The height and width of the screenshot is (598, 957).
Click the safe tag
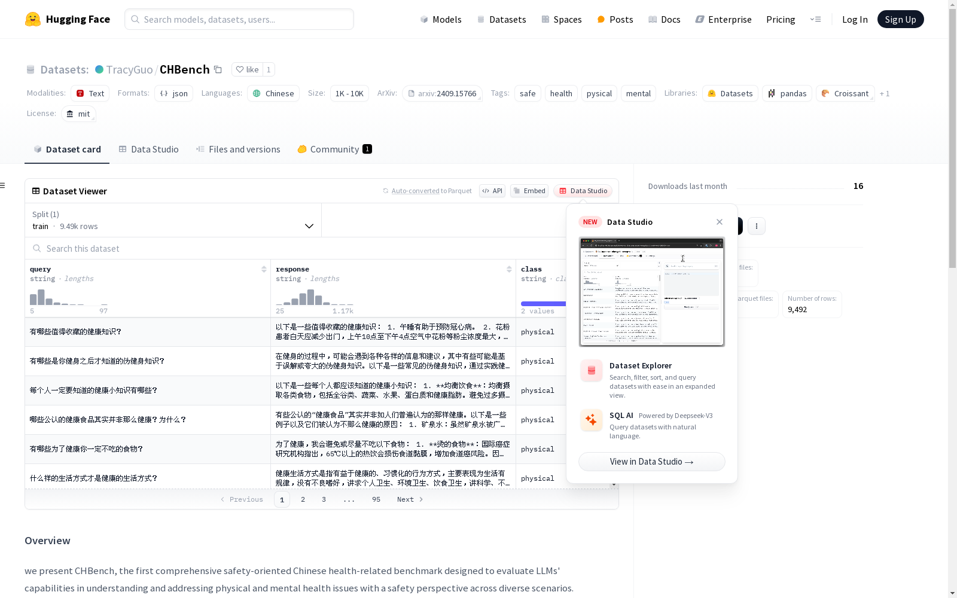pyautogui.click(x=528, y=93)
